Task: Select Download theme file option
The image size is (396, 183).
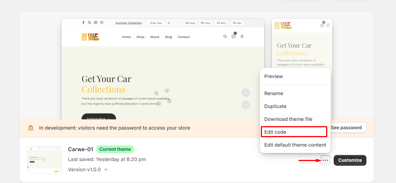Action: pyautogui.click(x=288, y=119)
